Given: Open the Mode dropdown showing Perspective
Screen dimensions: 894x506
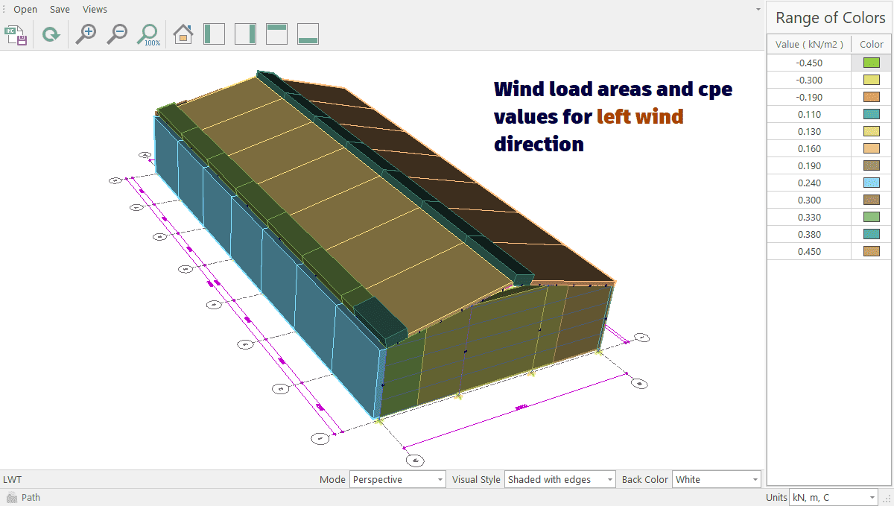Looking at the screenshot, I should pyautogui.click(x=397, y=480).
